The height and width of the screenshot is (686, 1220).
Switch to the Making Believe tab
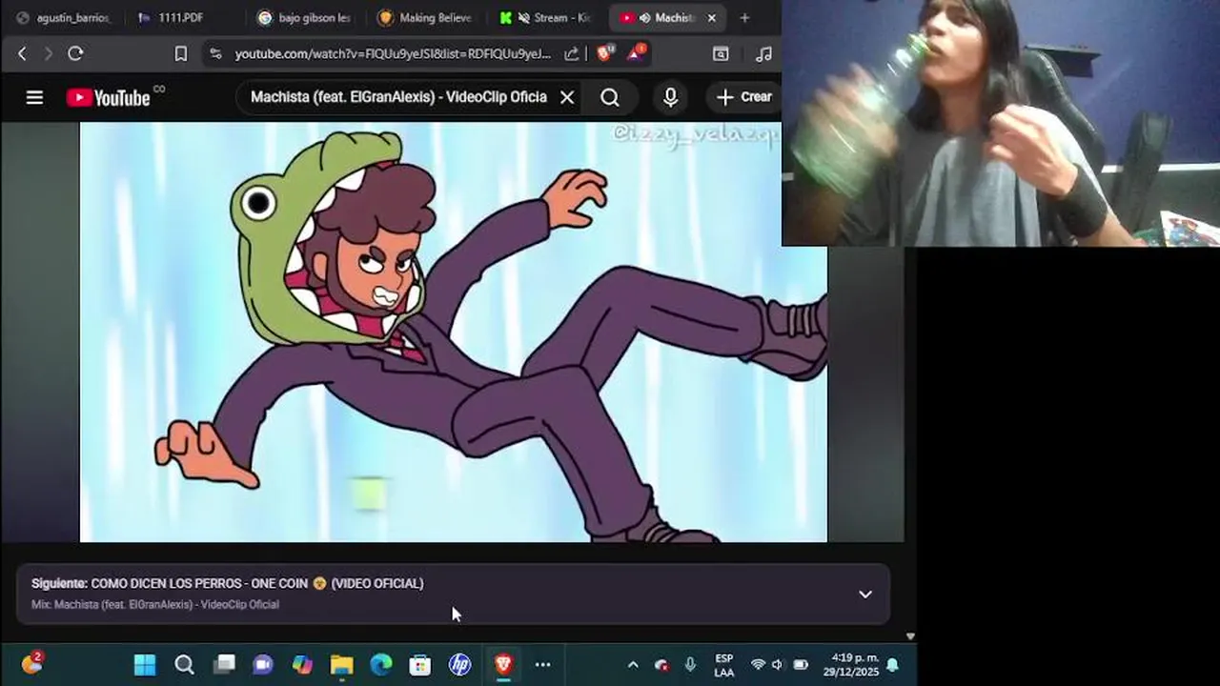coord(425,18)
